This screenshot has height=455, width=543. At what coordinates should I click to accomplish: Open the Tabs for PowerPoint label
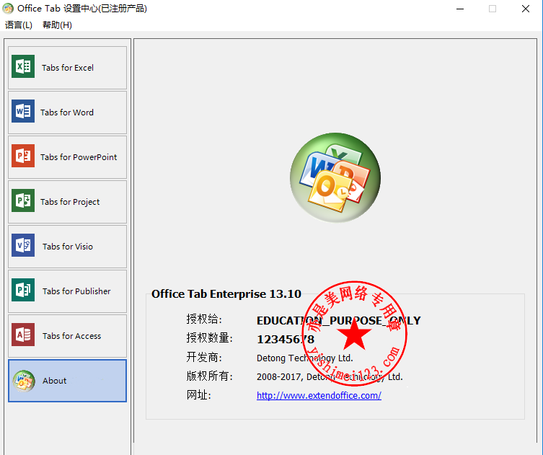[x=79, y=157]
